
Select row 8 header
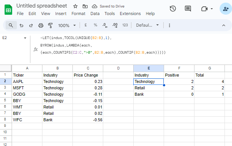point(6,120)
